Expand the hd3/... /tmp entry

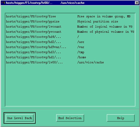tap(70, 52)
